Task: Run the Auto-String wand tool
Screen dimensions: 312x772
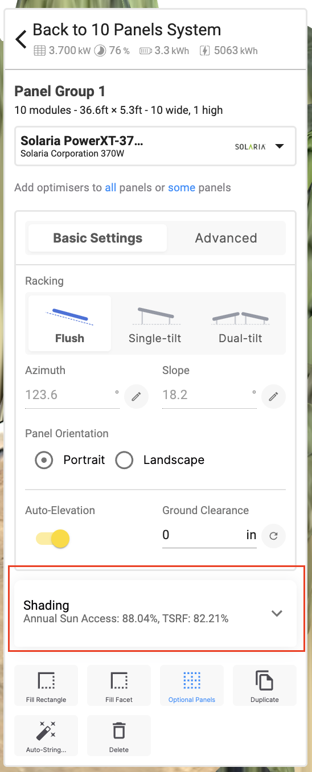Action: pyautogui.click(x=46, y=736)
